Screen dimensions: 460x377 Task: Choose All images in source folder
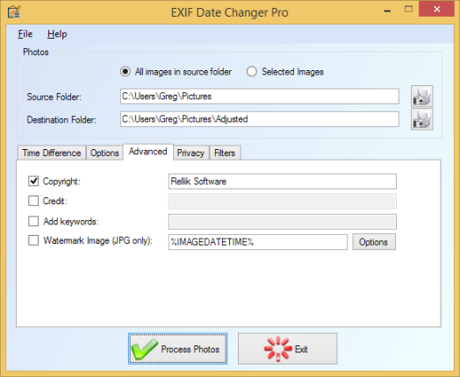[x=126, y=72]
